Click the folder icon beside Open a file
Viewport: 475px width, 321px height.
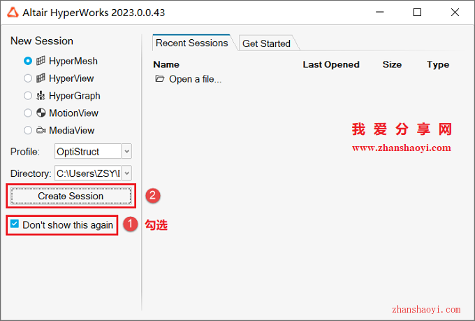(x=160, y=79)
